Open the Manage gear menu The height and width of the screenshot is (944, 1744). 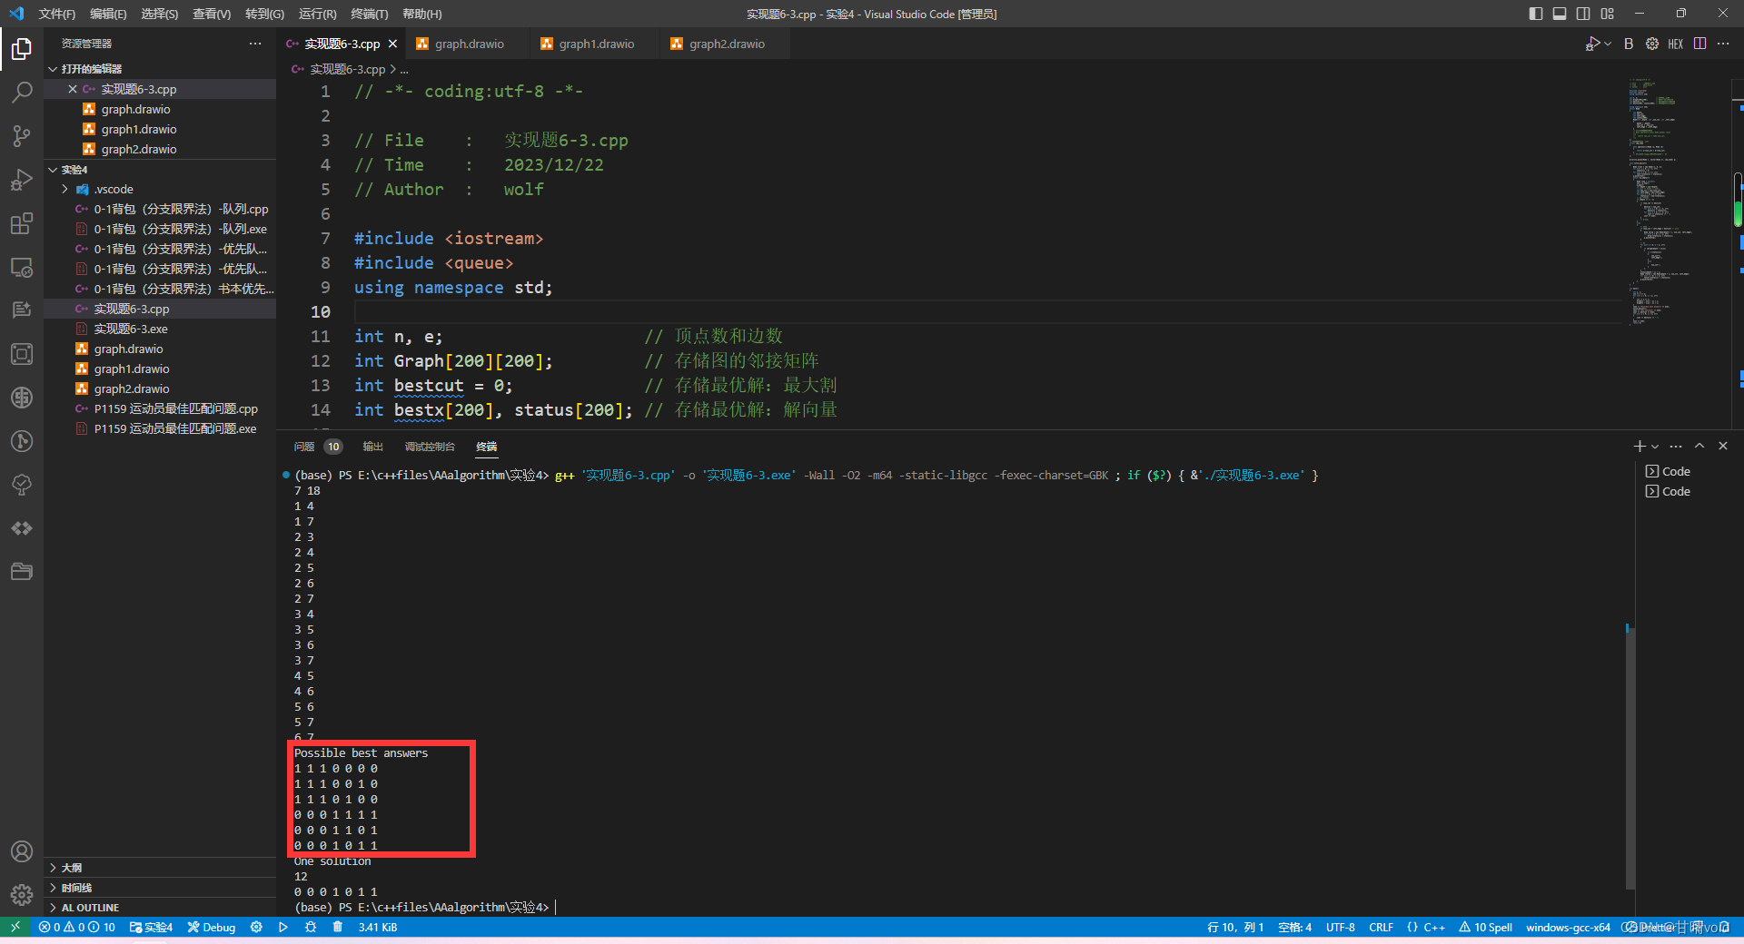(x=22, y=895)
